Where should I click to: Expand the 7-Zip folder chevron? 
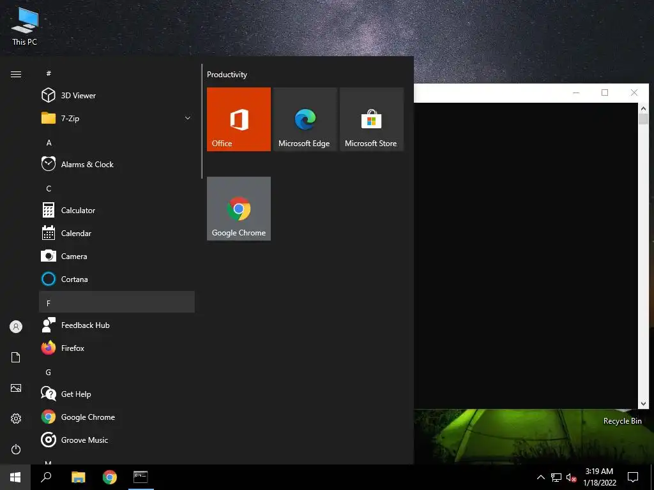(188, 118)
